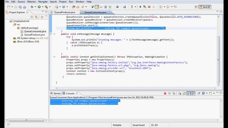Click the Debug bug icon
Image resolution: width=228 pixels, height=128 pixels.
(32, 7)
